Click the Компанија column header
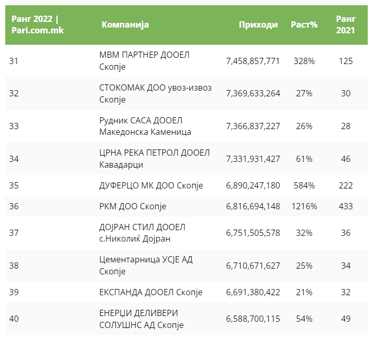 [125, 25]
